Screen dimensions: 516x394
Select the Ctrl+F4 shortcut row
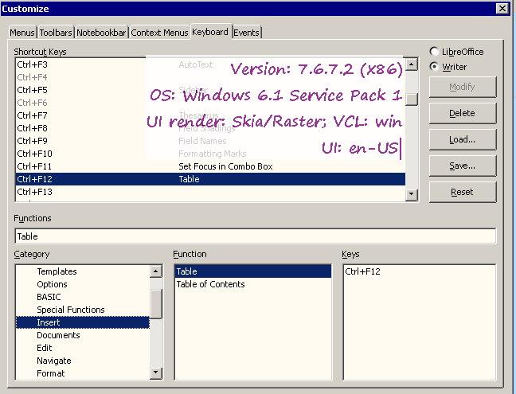[210, 77]
